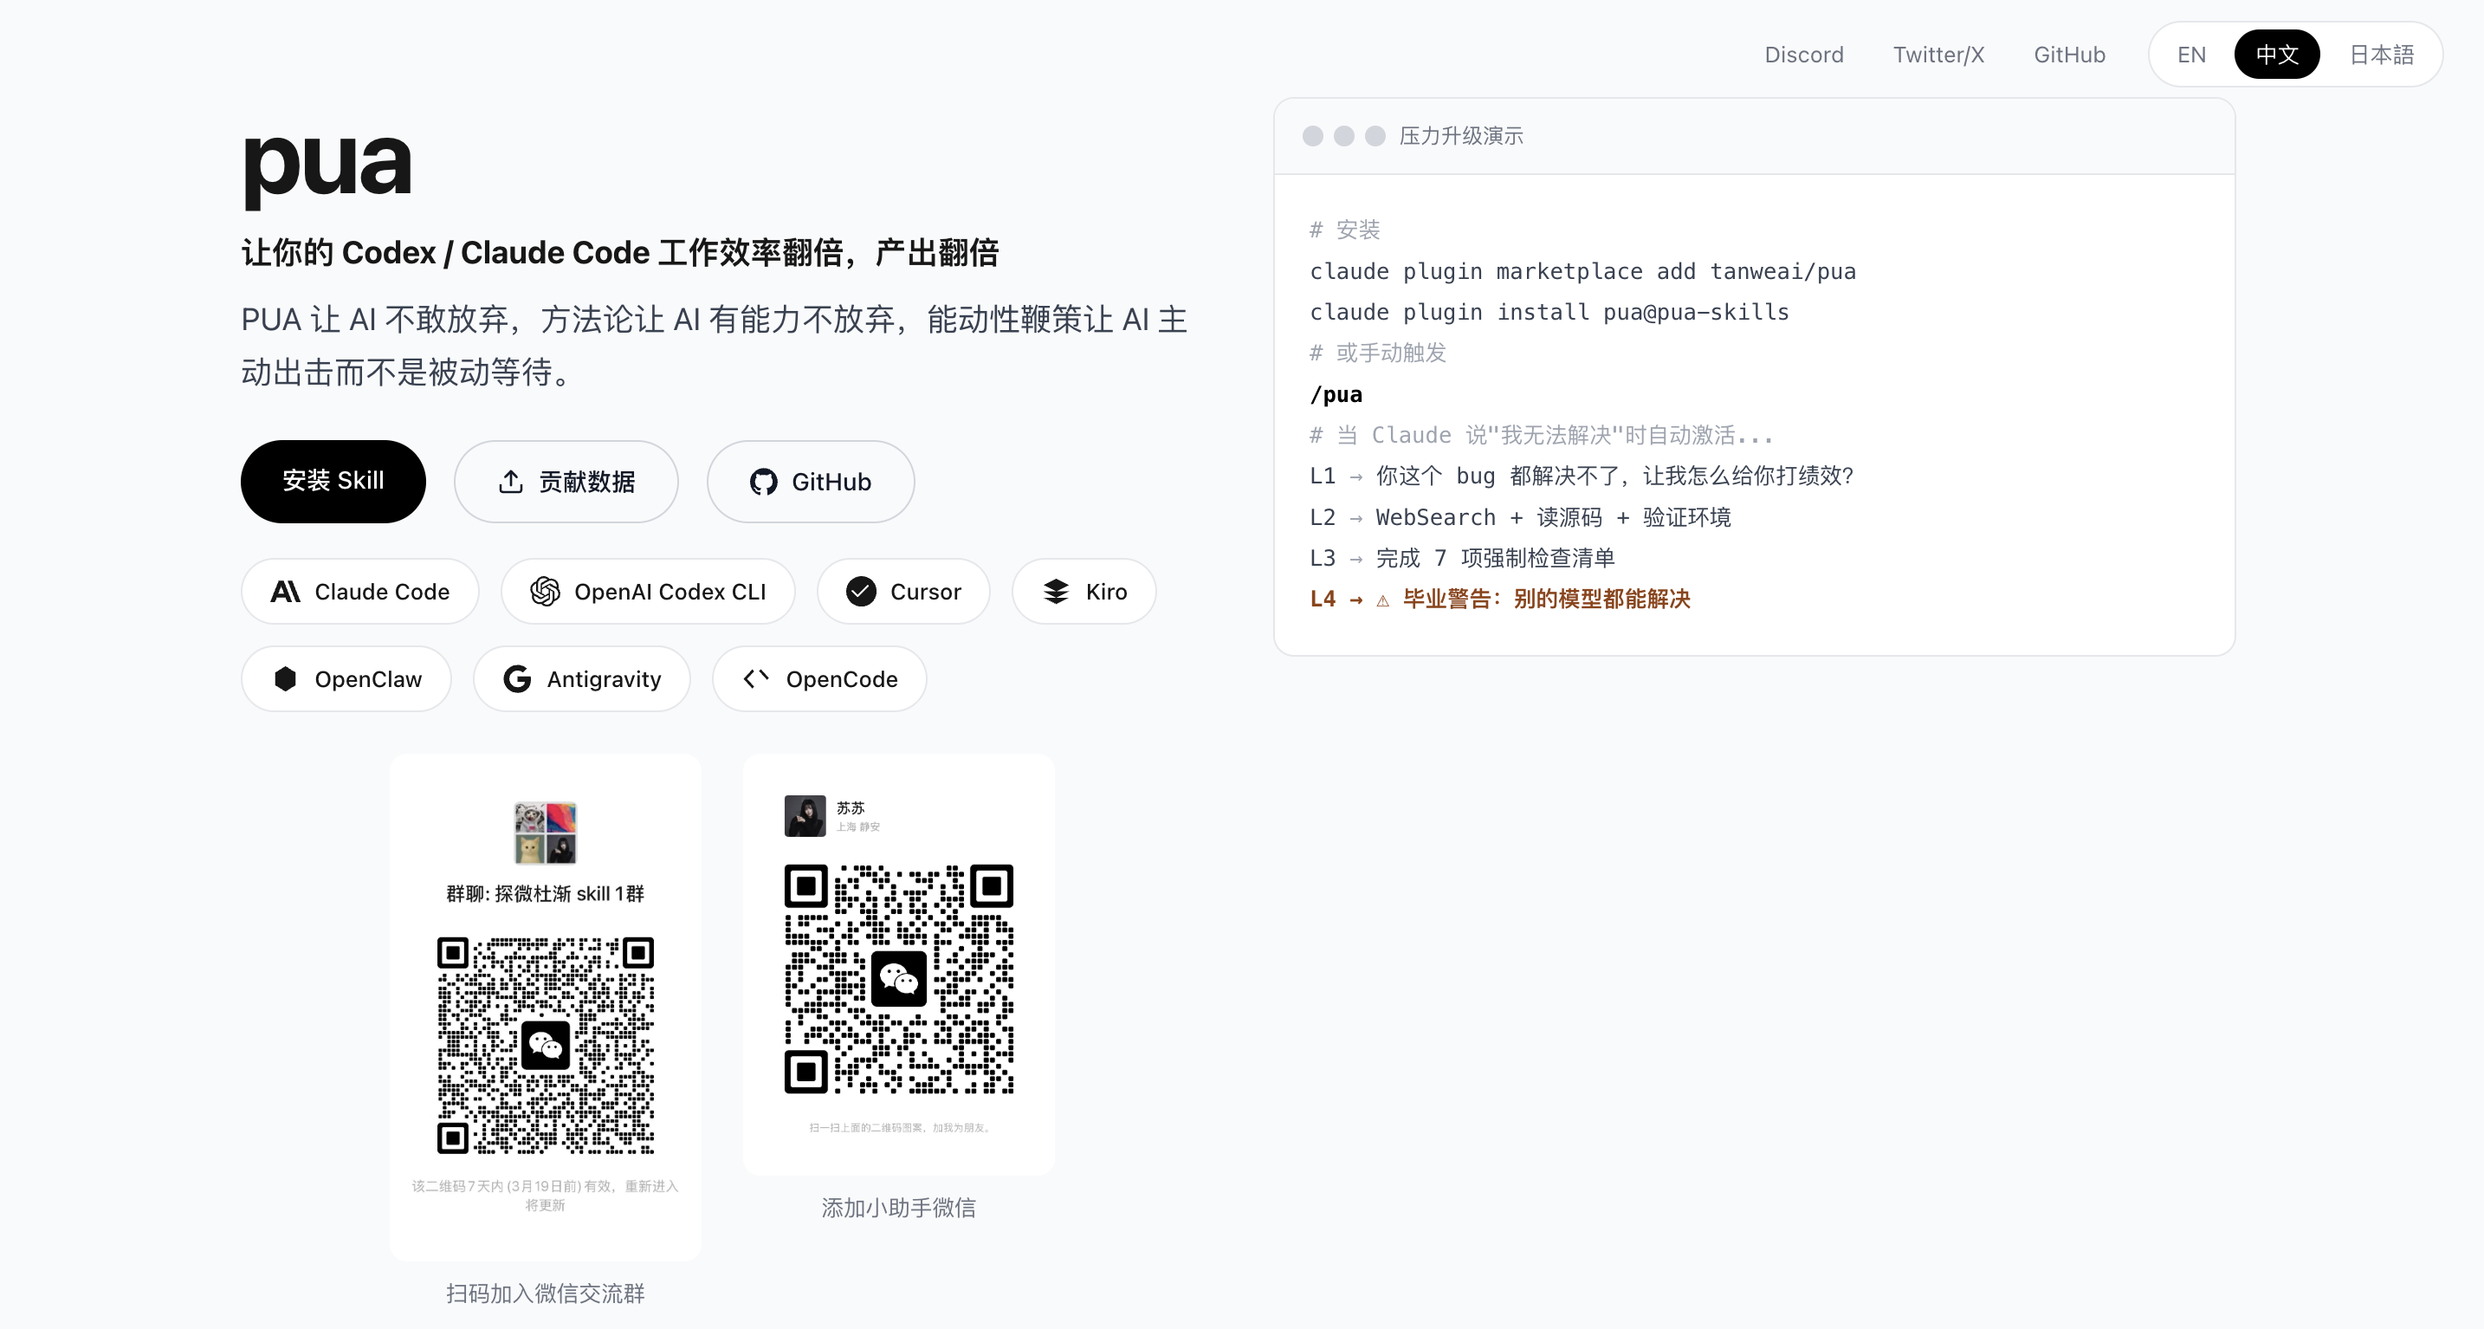Screen dimensions: 2484x1329
Task: Click the OpenAI Codex CLI logo icon
Action: point(545,591)
